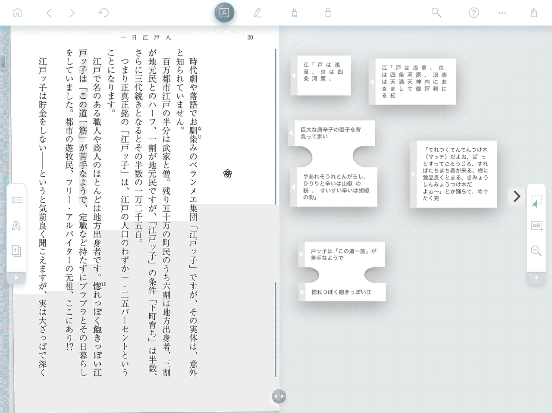
Task: Return to the home library
Action: [17, 13]
